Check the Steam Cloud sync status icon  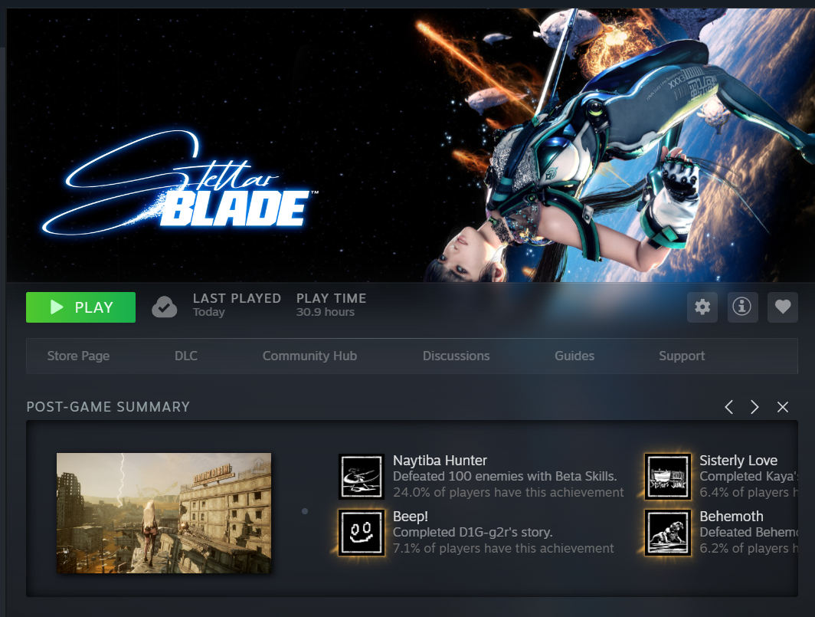(x=164, y=307)
